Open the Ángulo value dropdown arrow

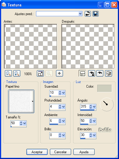pyautogui.click(x=94, y=107)
